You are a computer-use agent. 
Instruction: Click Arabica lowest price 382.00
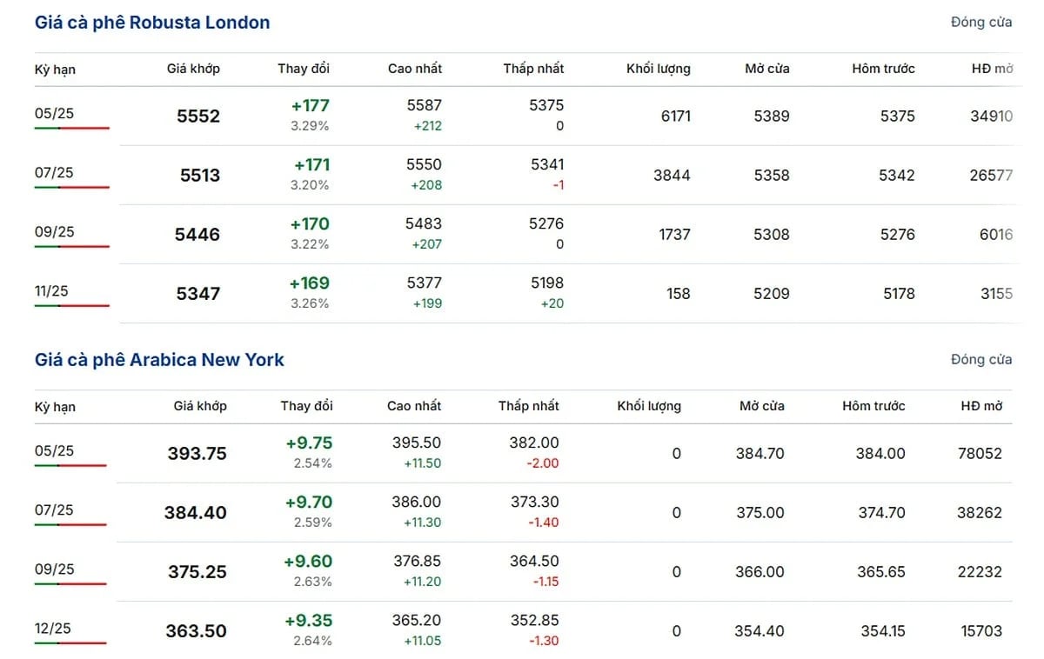point(534,443)
